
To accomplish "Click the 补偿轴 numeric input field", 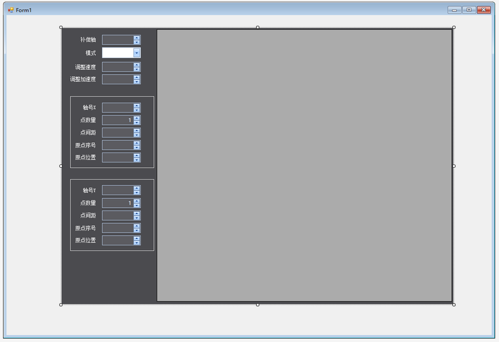I will 118,40.
